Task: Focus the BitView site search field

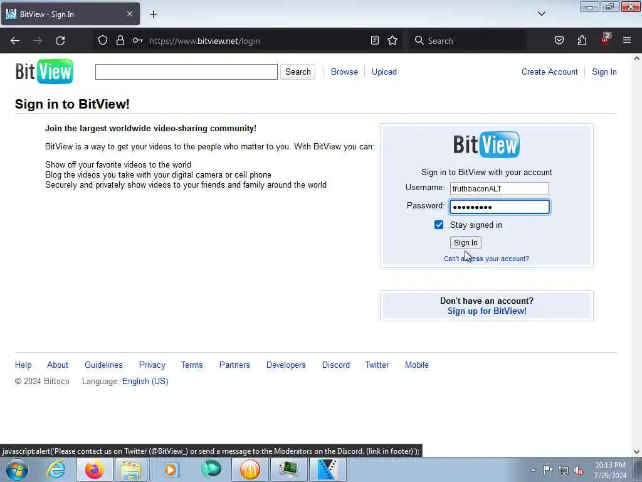Action: (186, 72)
